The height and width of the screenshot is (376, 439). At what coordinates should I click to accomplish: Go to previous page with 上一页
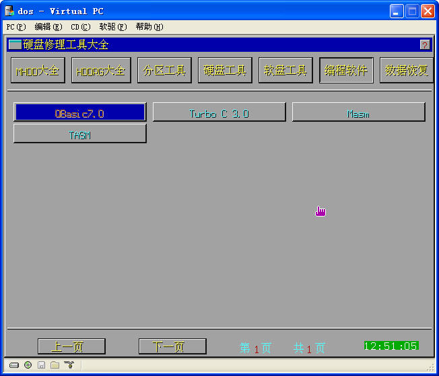71,346
